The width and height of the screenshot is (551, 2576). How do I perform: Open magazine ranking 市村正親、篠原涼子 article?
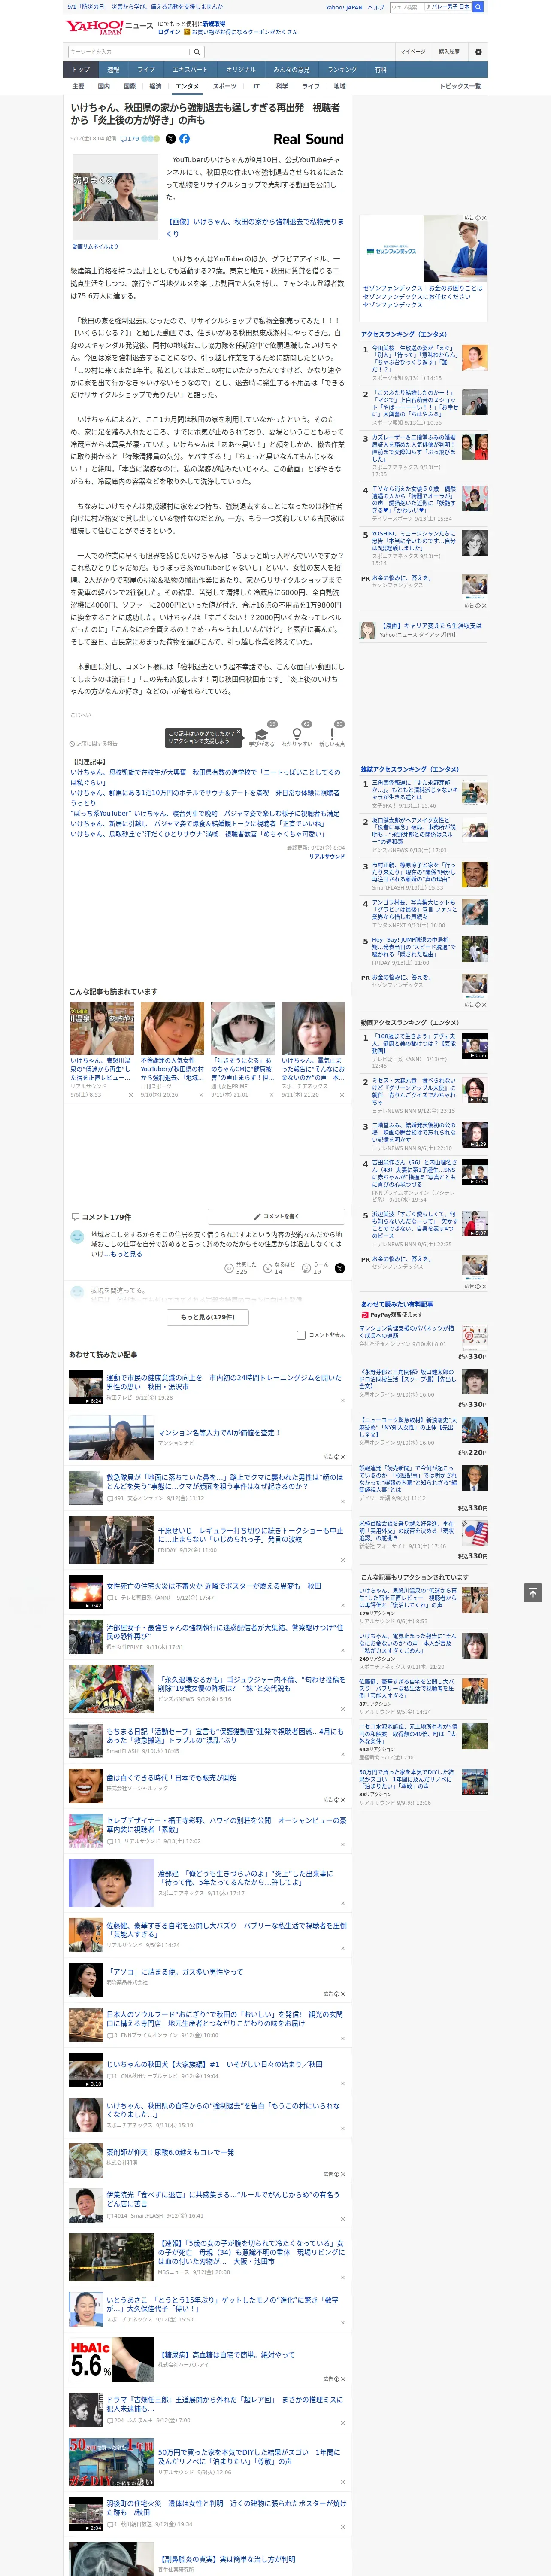[414, 873]
